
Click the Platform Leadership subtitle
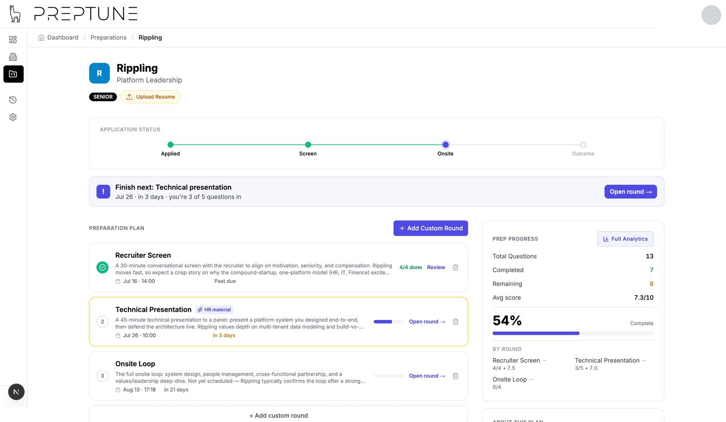[x=149, y=80]
